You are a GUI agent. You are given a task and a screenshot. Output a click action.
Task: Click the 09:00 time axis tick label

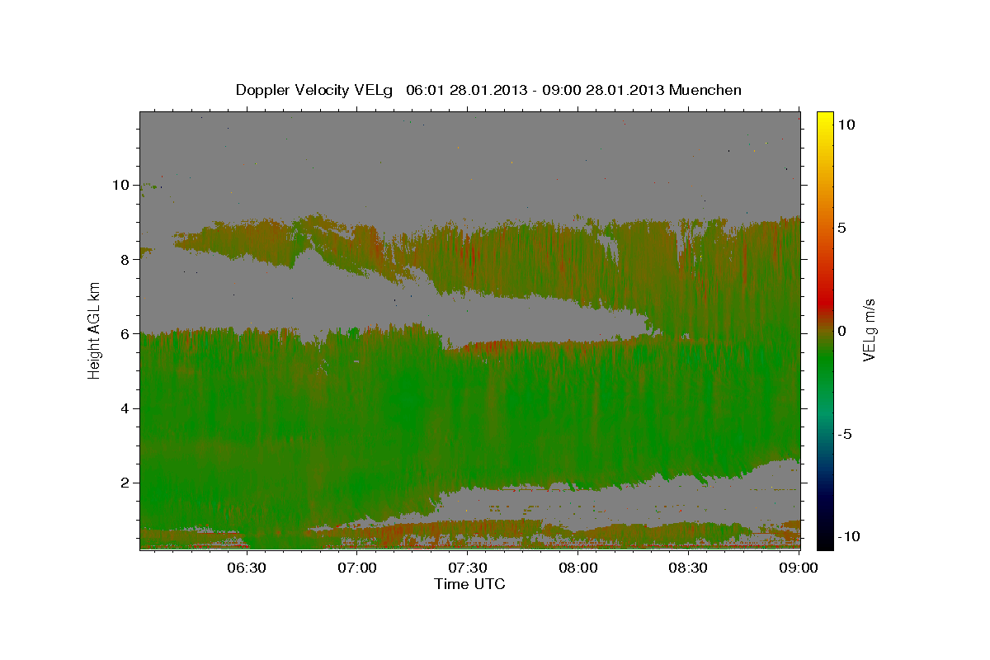click(x=798, y=568)
